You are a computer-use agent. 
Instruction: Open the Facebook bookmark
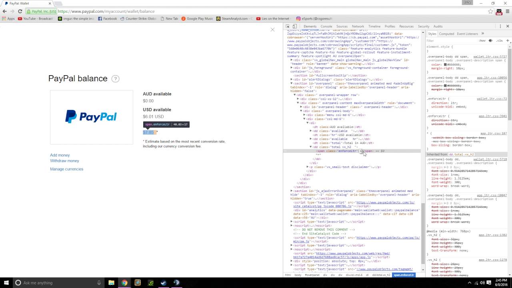coord(108,18)
